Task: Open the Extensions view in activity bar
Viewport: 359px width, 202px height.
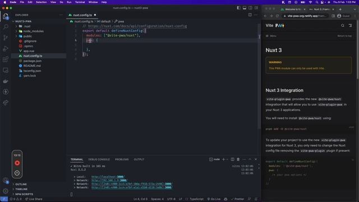Action: pyautogui.click(x=6, y=59)
